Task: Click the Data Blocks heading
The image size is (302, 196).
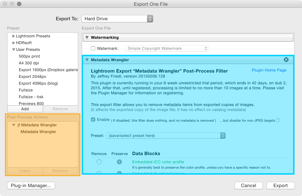Action: (146, 154)
